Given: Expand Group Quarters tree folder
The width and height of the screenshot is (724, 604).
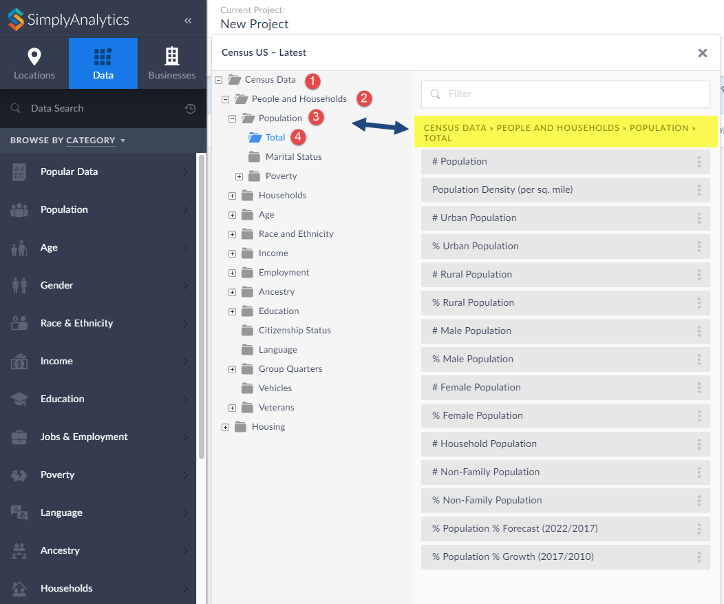Looking at the screenshot, I should point(232,370).
